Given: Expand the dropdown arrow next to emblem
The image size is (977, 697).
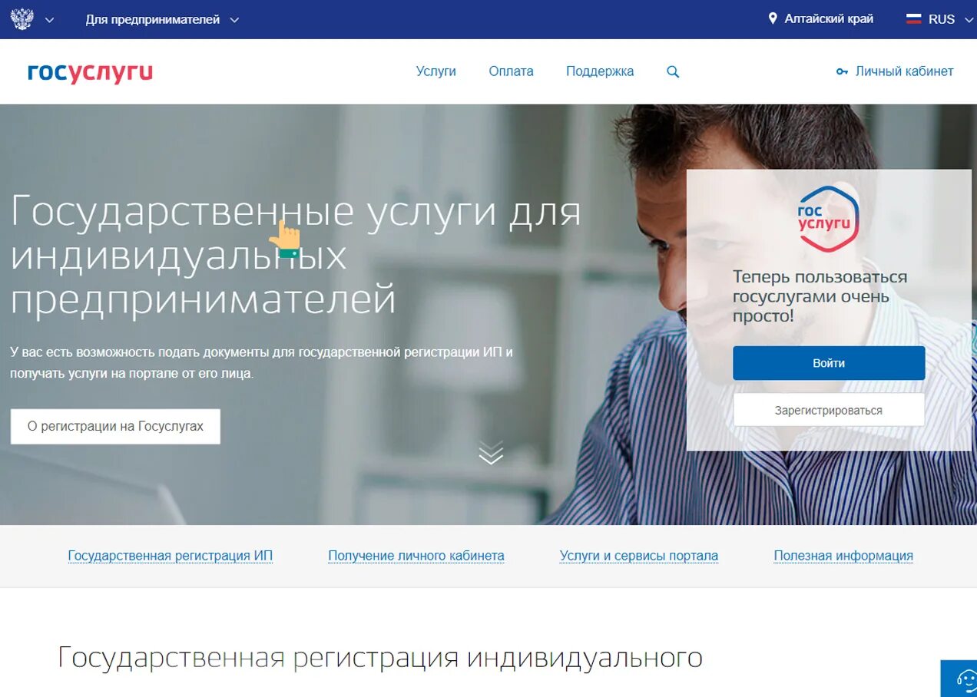Looking at the screenshot, I should 50,20.
